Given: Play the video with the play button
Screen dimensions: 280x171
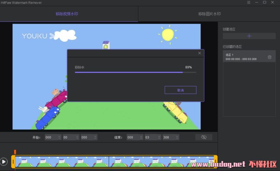Looking at the screenshot, I should (x=4, y=162).
